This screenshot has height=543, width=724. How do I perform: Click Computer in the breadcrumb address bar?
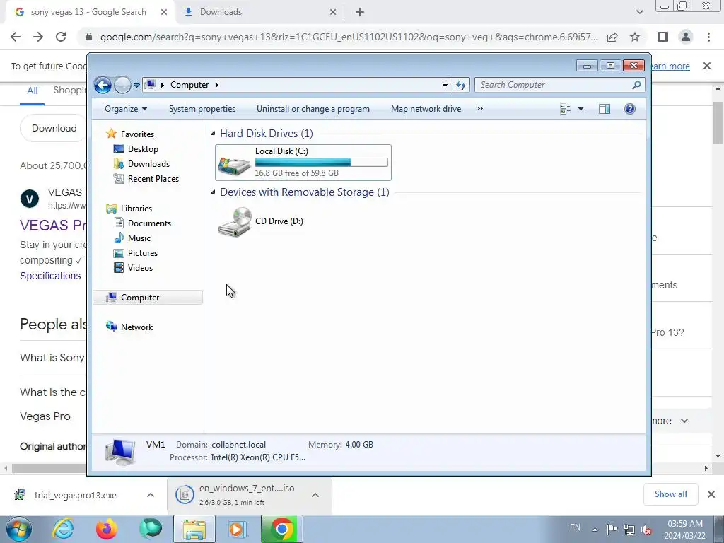189,85
